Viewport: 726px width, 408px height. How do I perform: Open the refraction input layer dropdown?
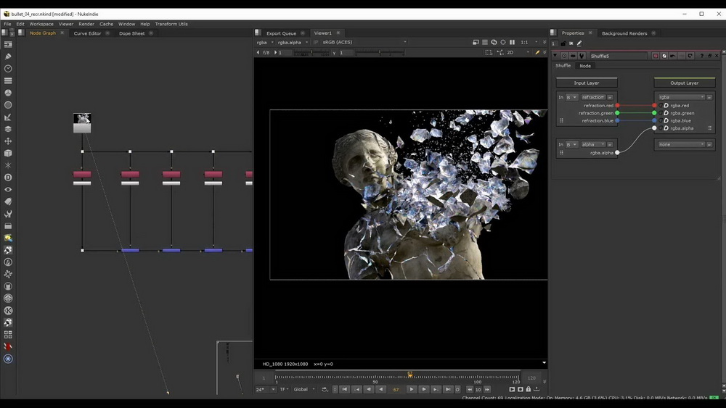click(594, 97)
